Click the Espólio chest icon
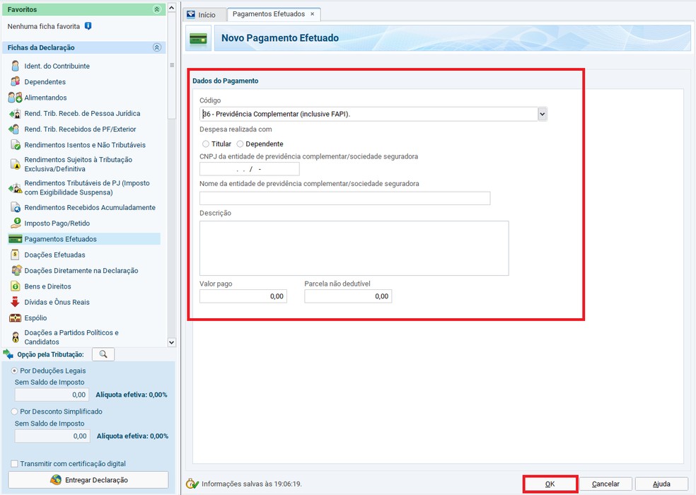 click(x=15, y=318)
